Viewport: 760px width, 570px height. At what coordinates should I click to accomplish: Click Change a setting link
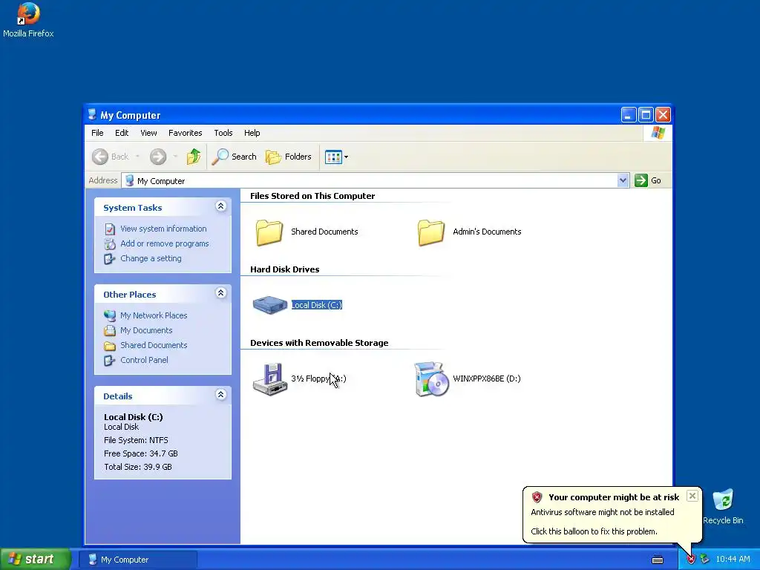tap(151, 259)
